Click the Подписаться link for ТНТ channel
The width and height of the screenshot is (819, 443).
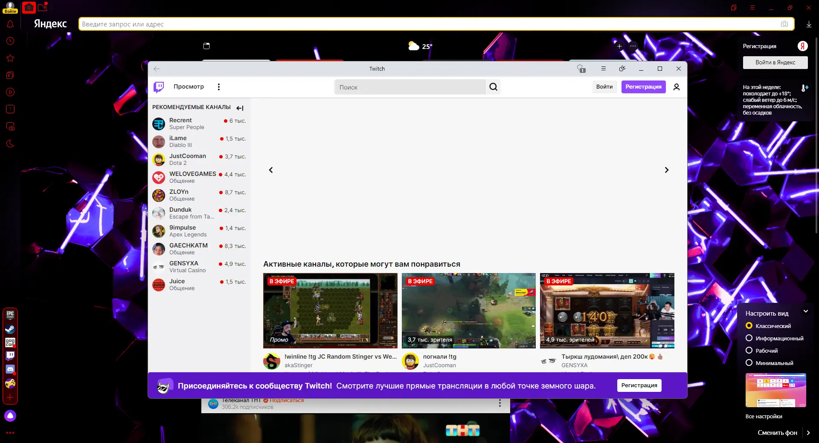coord(287,400)
